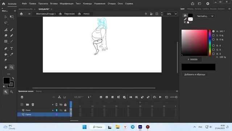Toggle lock on the Ляжка layer
Viewport: 232px width, 131px height.
[x=65, y=110]
